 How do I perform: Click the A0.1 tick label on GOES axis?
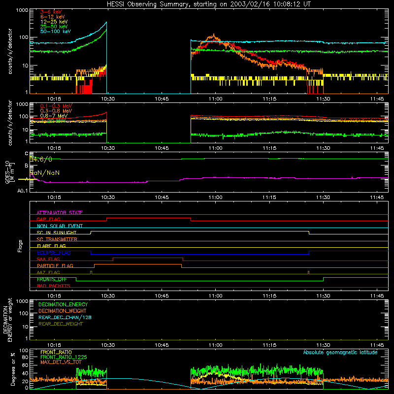click(x=23, y=191)
